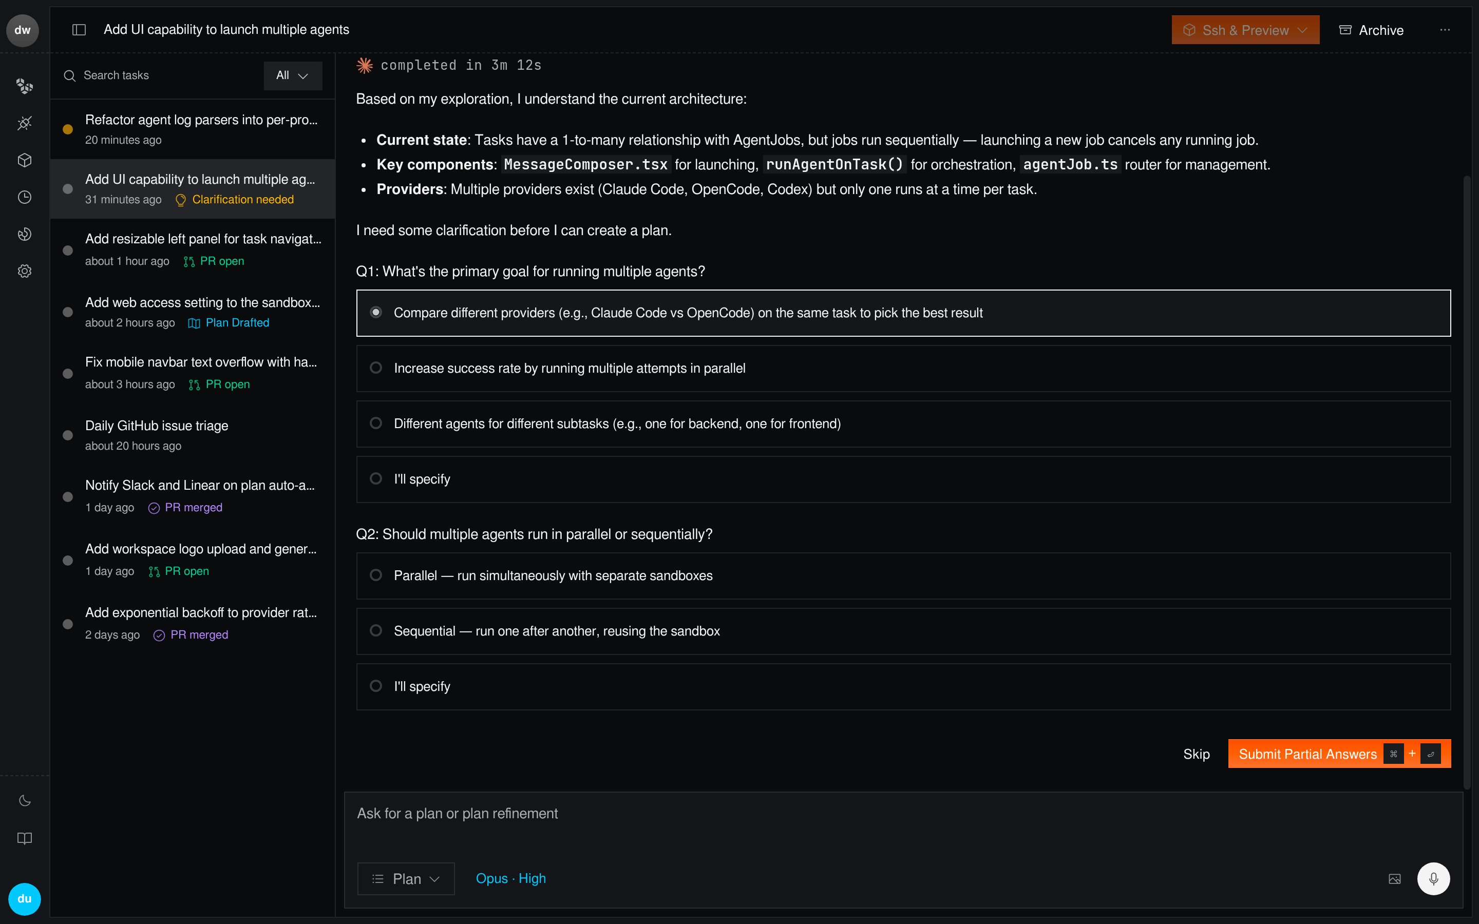This screenshot has width=1479, height=924.
Task: Open Add exponential backoff task
Action: click(x=193, y=623)
